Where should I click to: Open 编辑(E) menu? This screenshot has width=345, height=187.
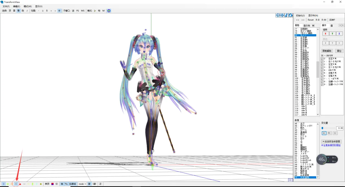pos(16,6)
